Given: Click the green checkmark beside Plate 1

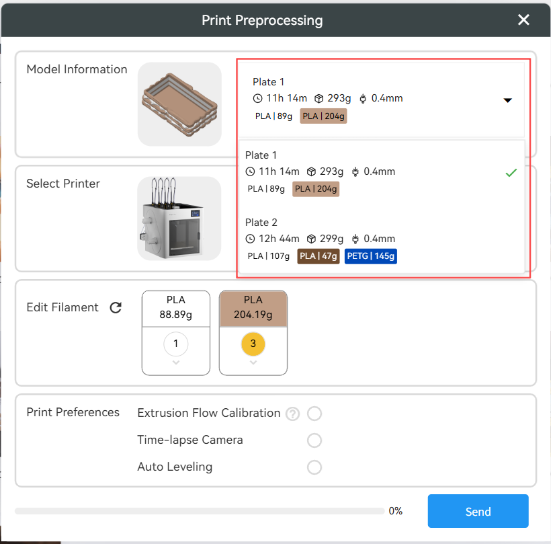Looking at the screenshot, I should tap(511, 173).
